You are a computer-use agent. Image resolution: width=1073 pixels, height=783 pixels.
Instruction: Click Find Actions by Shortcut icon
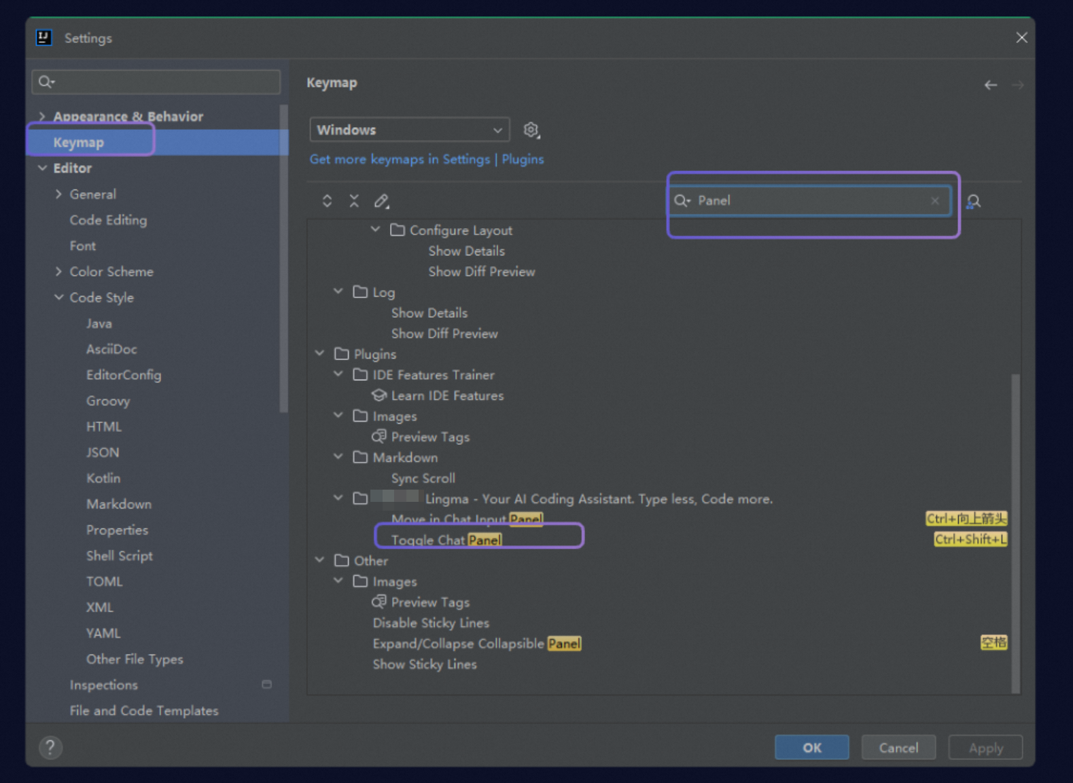(973, 202)
